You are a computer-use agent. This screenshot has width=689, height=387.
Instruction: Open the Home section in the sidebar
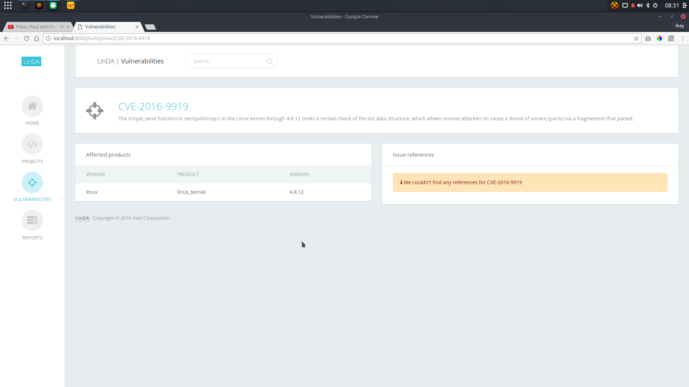pyautogui.click(x=32, y=106)
